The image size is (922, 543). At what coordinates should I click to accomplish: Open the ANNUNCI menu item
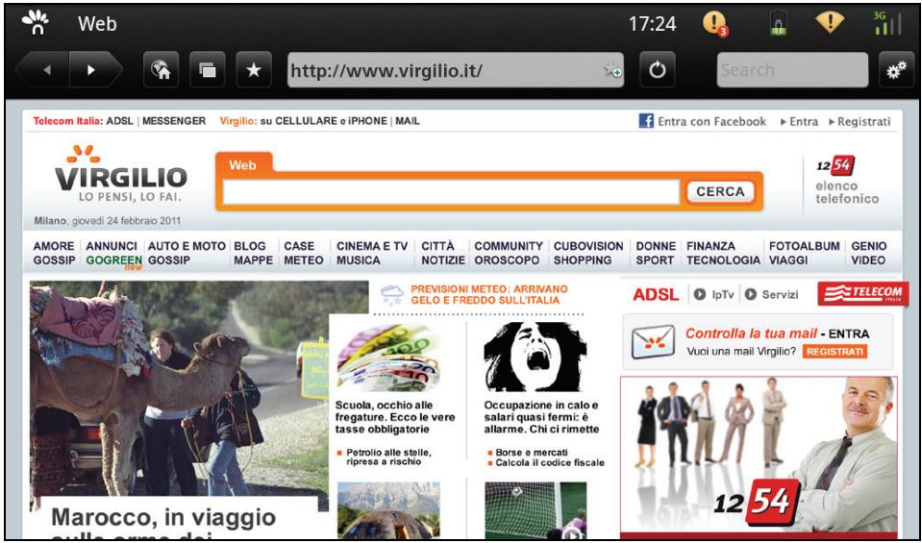(x=112, y=246)
